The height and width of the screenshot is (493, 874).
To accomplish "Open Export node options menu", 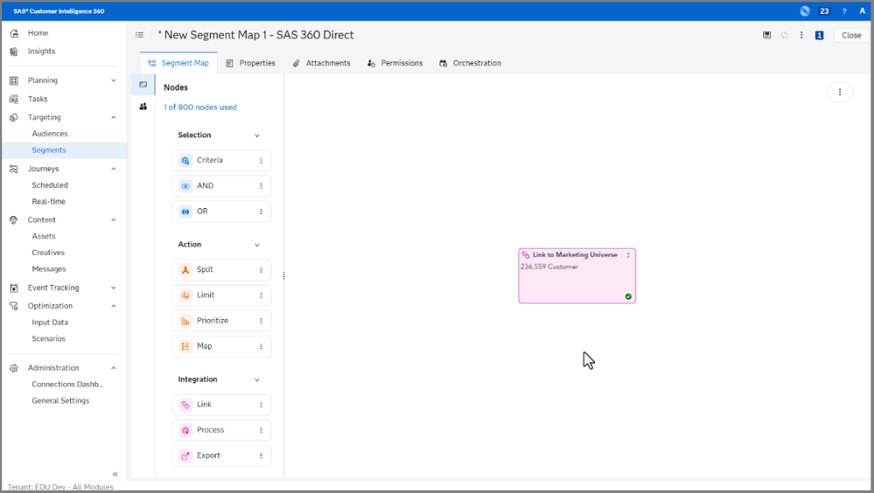I will [261, 455].
